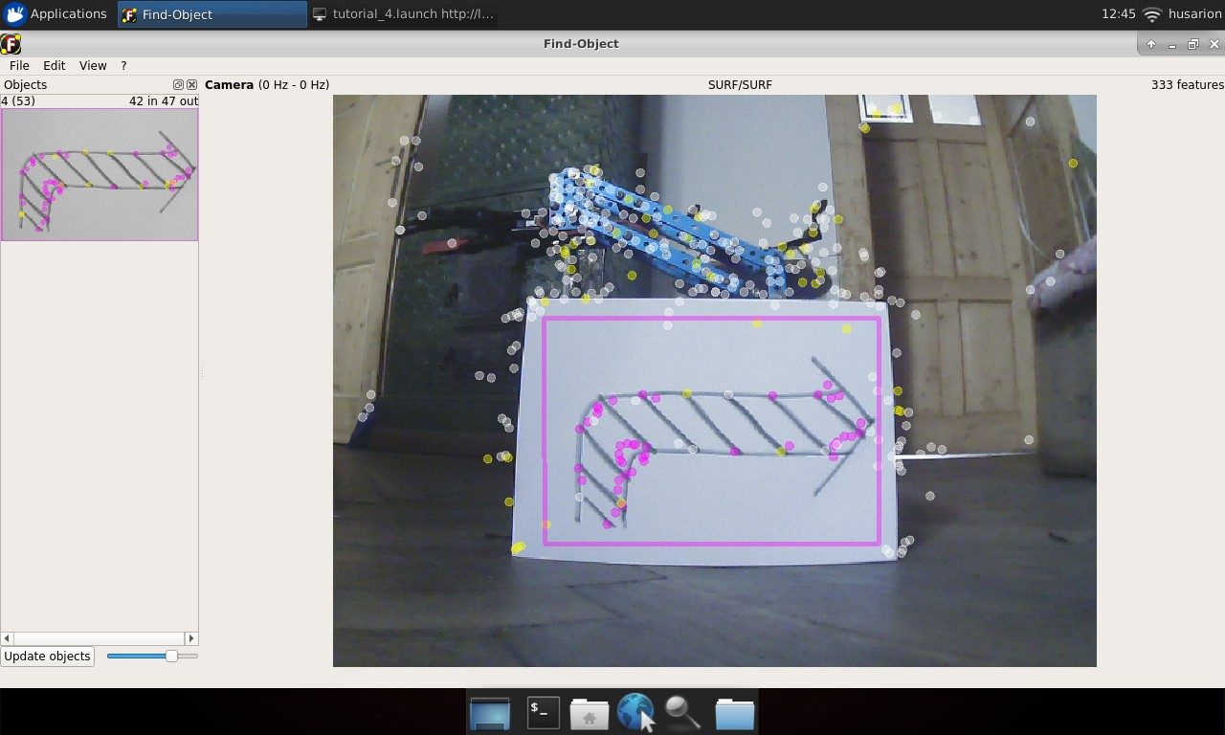Open the Application Finder magnifier icon
The width and height of the screenshot is (1225, 735).
tap(682, 713)
